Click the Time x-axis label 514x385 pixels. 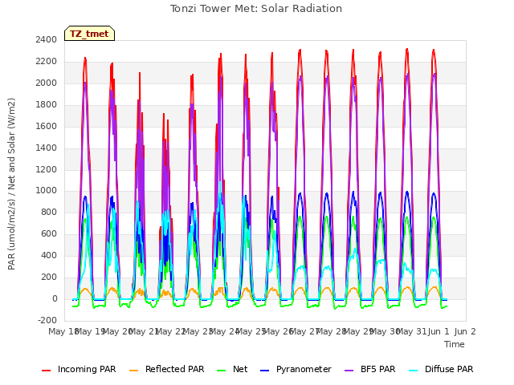455,344
